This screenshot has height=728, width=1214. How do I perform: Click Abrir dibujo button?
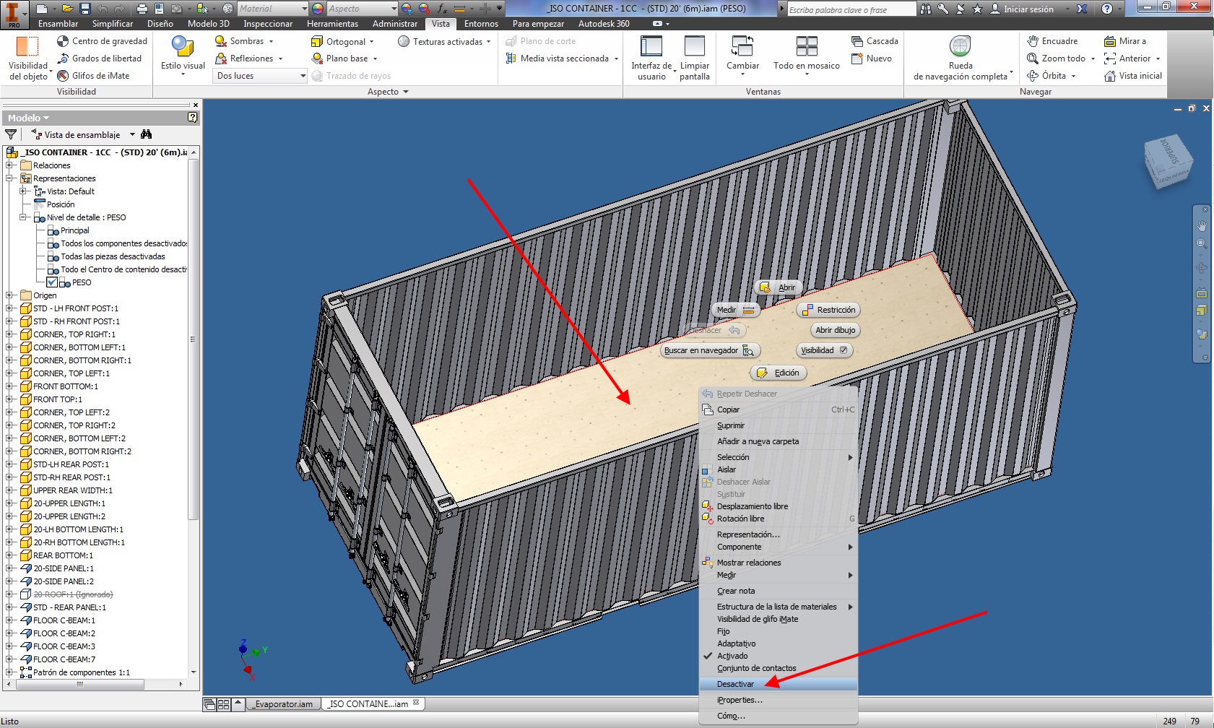pos(836,330)
